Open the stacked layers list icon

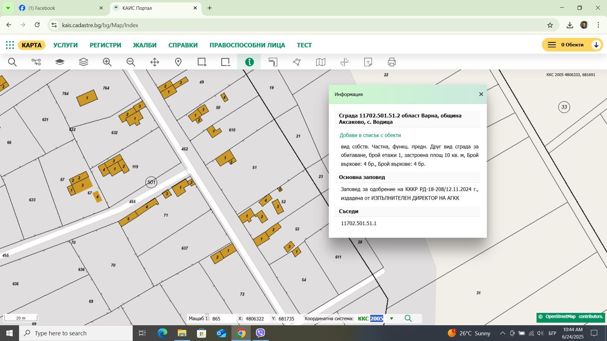point(84,62)
